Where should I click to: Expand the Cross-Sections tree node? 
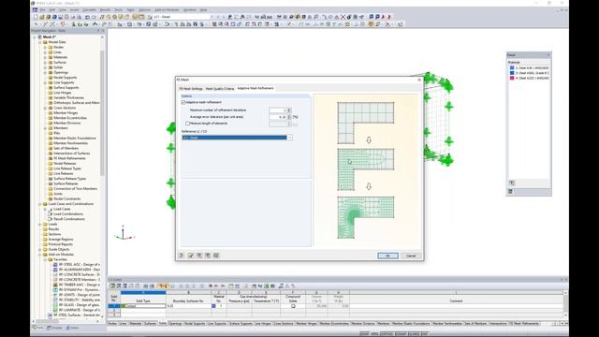tap(45, 108)
